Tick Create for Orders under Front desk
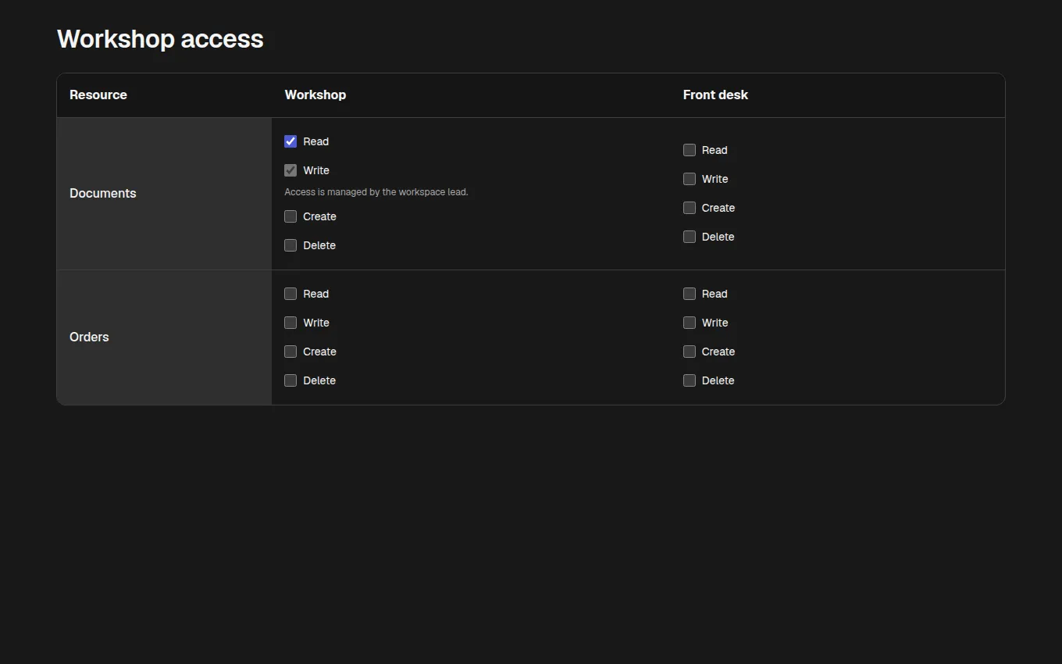The image size is (1062, 664). [x=690, y=352]
